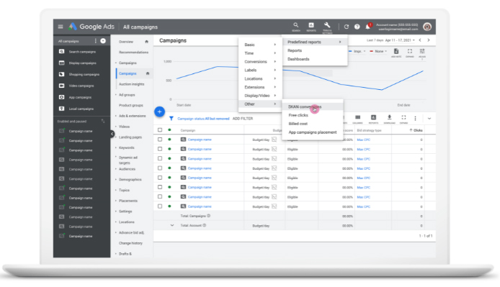Click the red None line color swatch
Viewport: 500px width, 287px height.
(x=372, y=51)
